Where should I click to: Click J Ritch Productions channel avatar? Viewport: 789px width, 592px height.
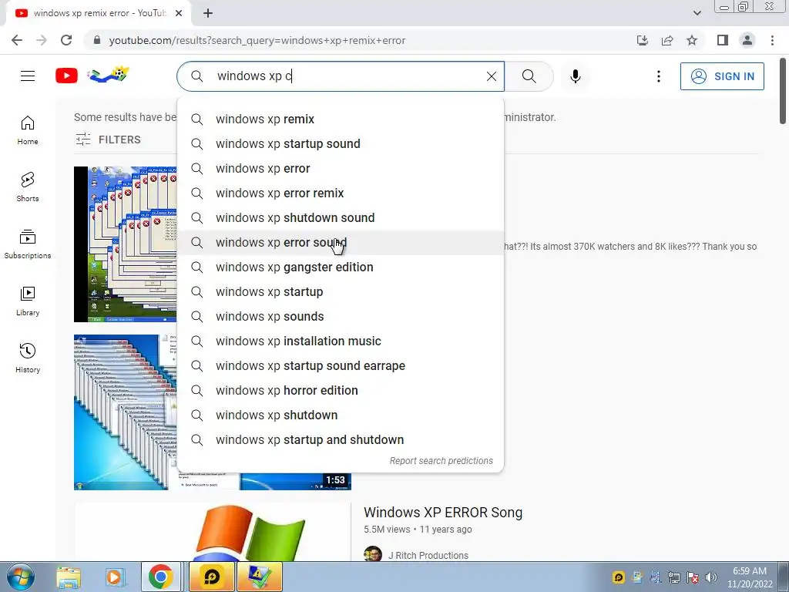coord(373,553)
